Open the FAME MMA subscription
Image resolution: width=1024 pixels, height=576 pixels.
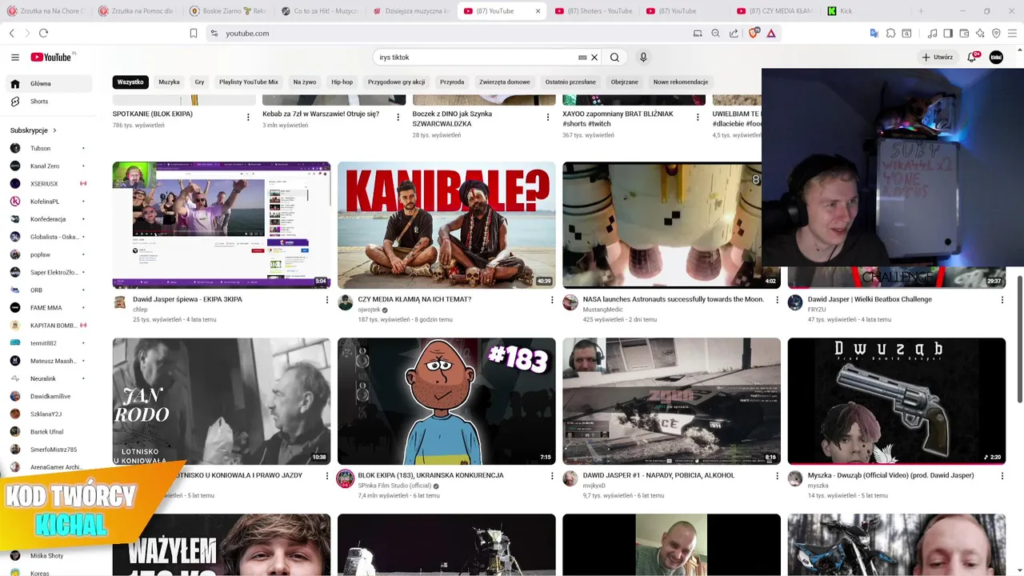coord(46,307)
